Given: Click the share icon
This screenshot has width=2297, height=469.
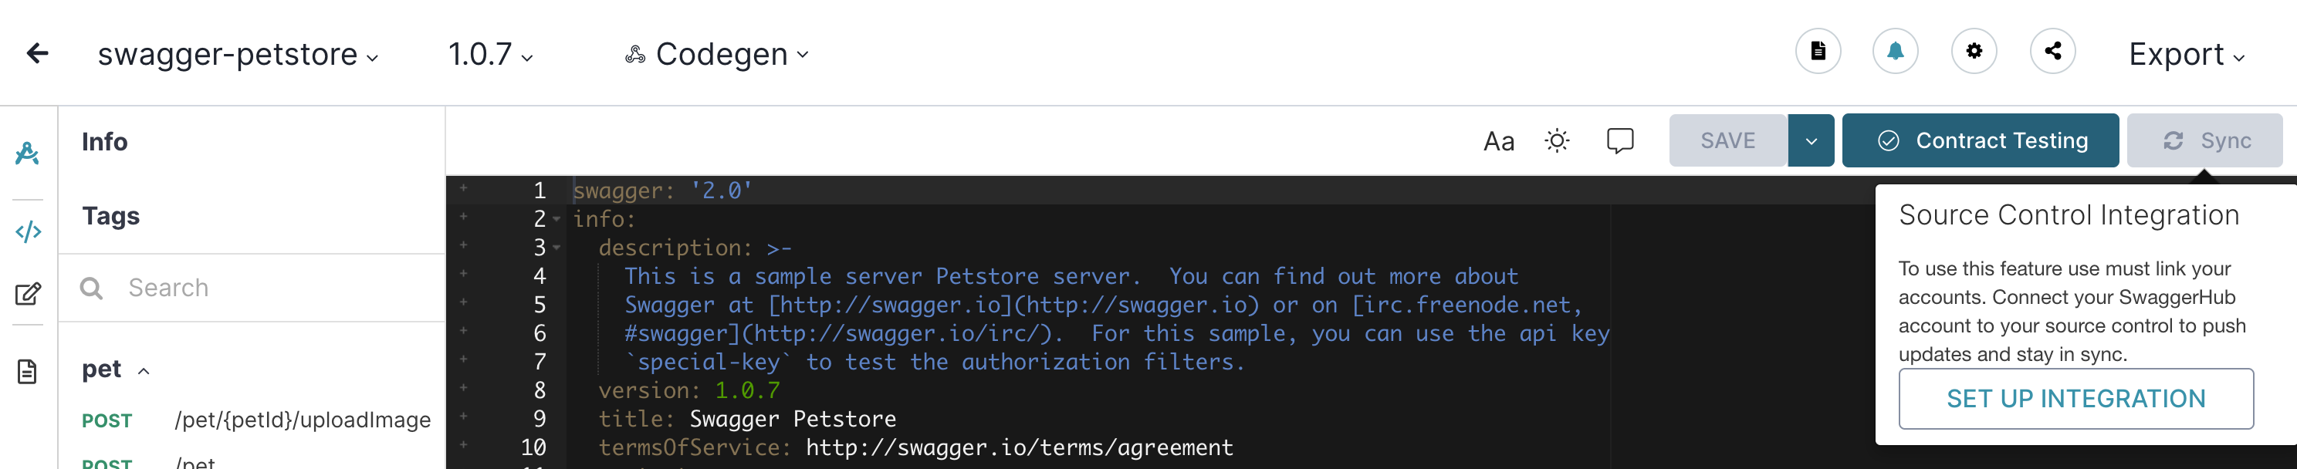Looking at the screenshot, I should point(2052,52).
